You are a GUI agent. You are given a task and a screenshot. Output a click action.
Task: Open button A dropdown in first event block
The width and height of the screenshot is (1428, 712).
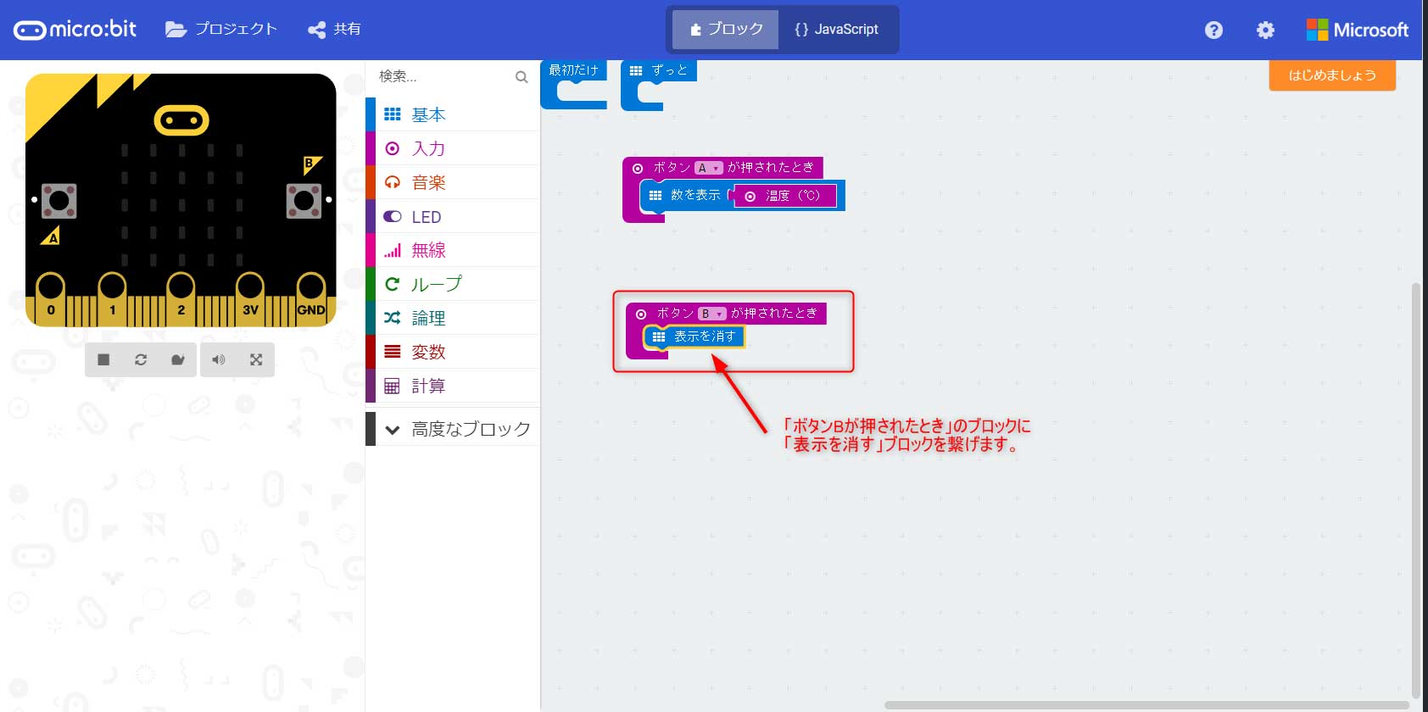click(708, 168)
